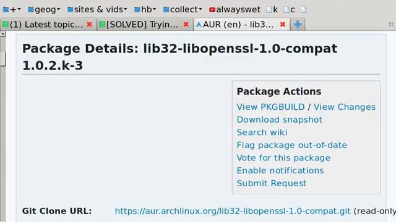Viewport: 396px width, 222px height.
Task: Click the tab list grid icon
Action: click(x=391, y=25)
